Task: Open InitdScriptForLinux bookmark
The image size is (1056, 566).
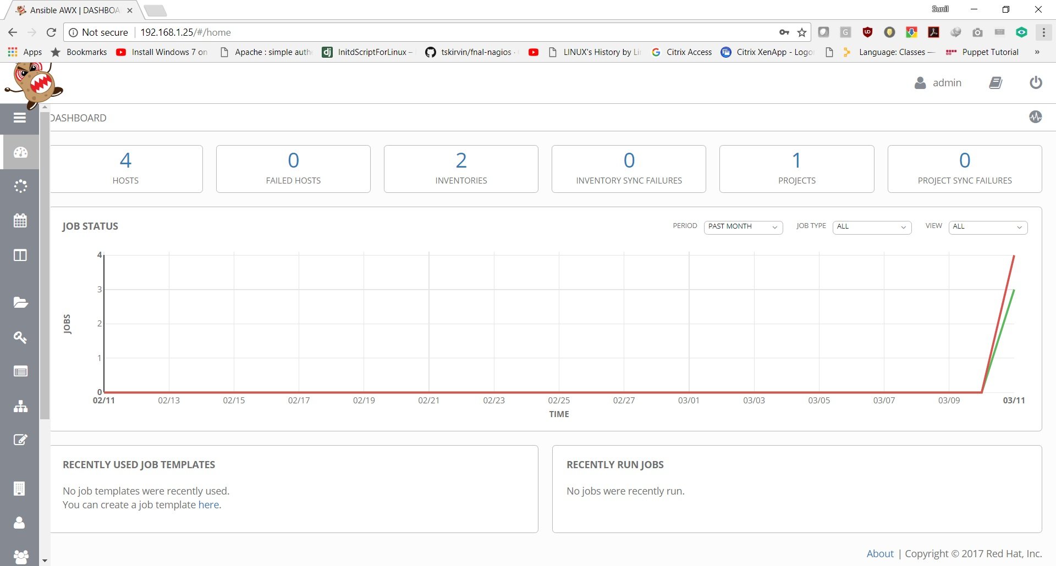Action: (x=367, y=52)
